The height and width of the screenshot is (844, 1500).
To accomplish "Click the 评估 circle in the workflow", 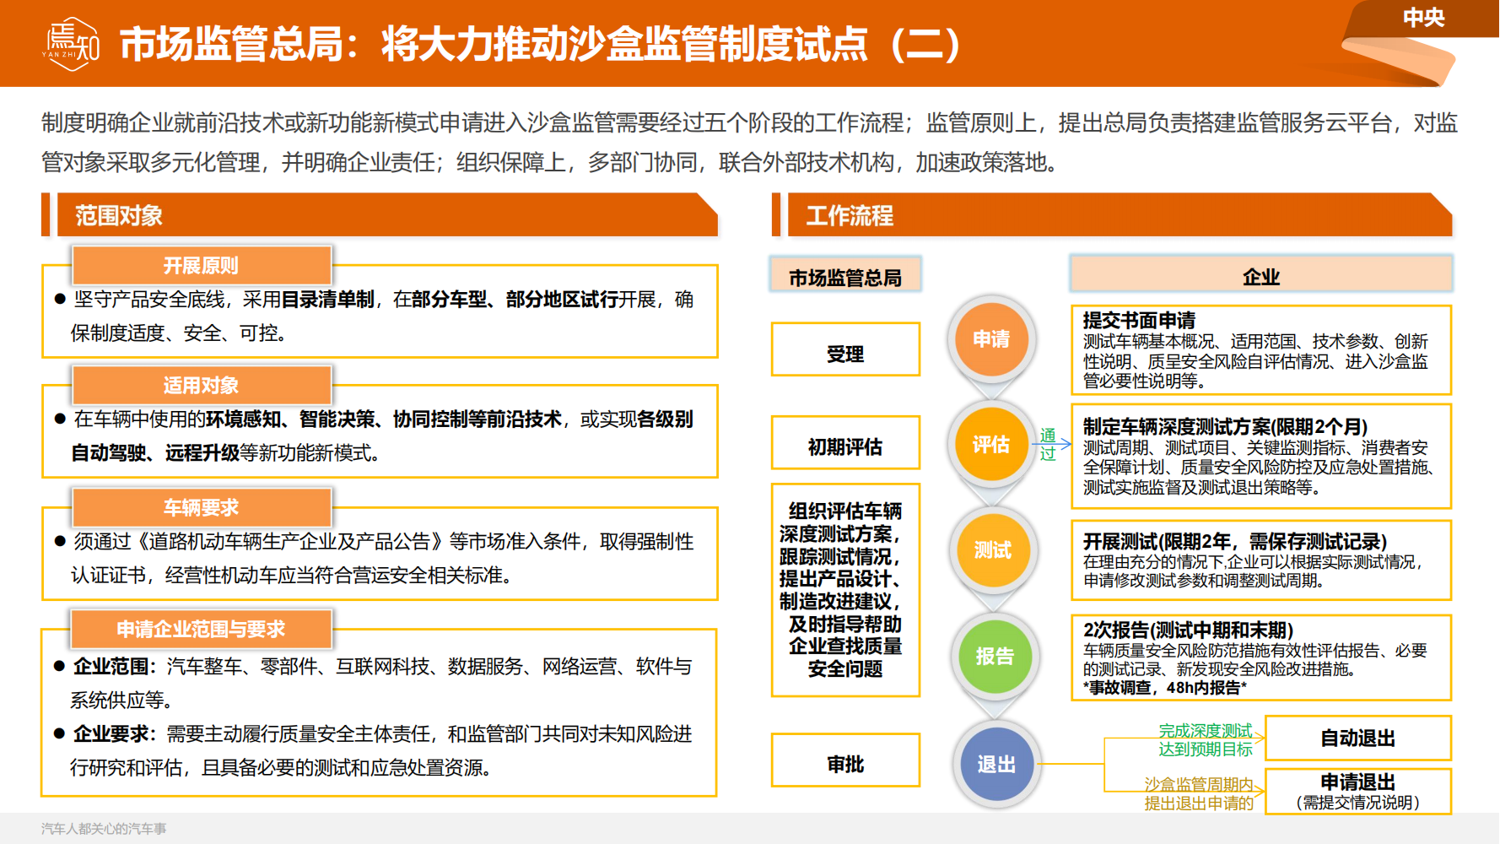I will tap(992, 444).
